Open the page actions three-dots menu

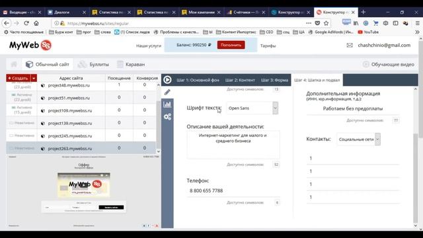pyautogui.click(x=309, y=23)
